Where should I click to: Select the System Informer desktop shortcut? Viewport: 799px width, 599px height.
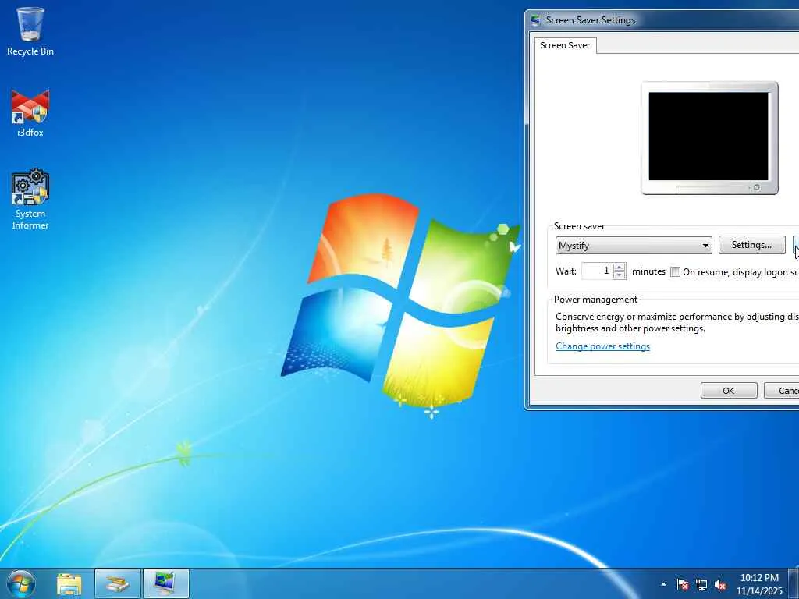point(30,199)
